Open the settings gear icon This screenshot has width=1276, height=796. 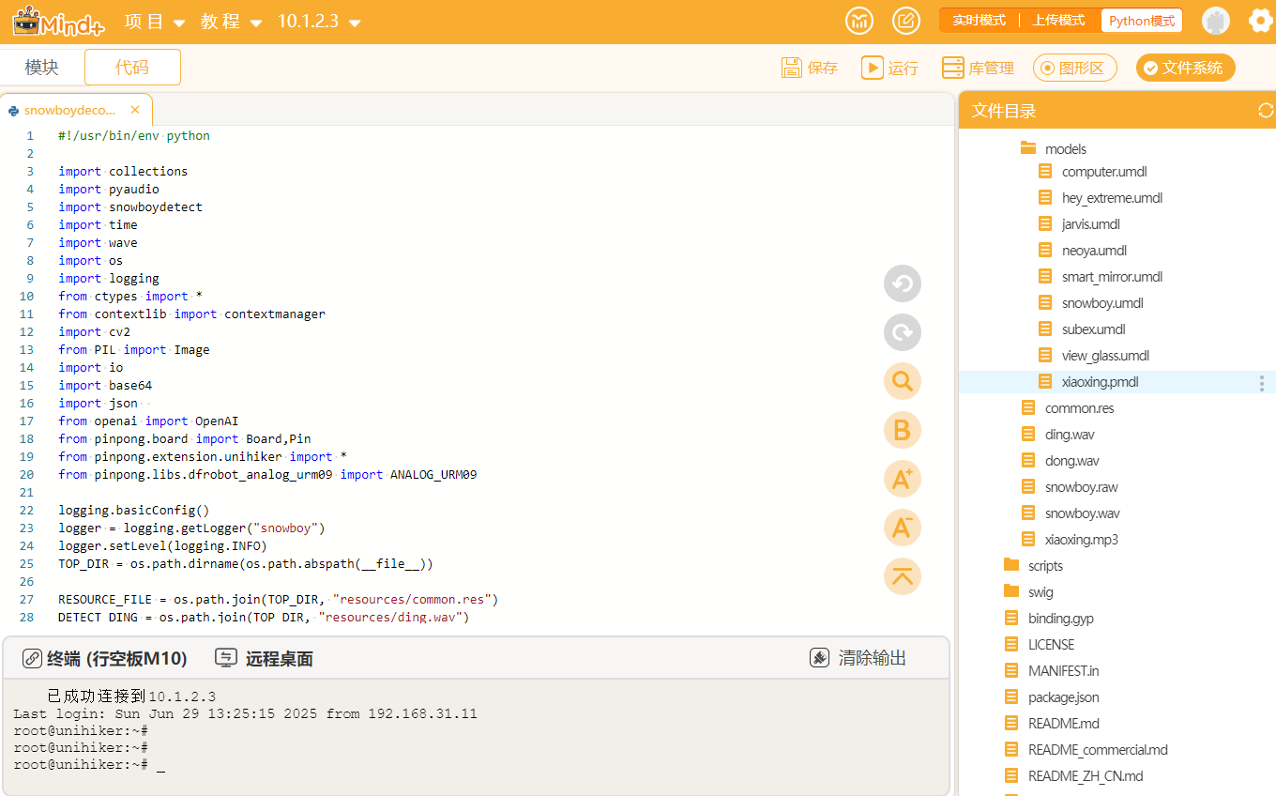(x=1261, y=21)
